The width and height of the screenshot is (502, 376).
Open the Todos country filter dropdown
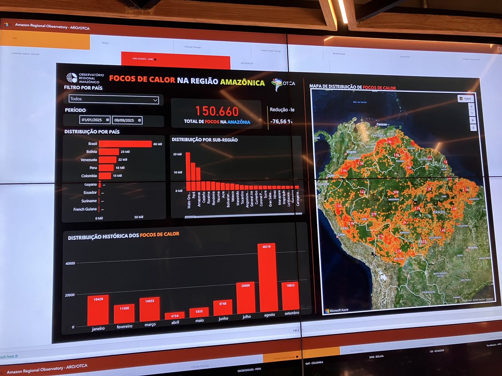(x=114, y=99)
